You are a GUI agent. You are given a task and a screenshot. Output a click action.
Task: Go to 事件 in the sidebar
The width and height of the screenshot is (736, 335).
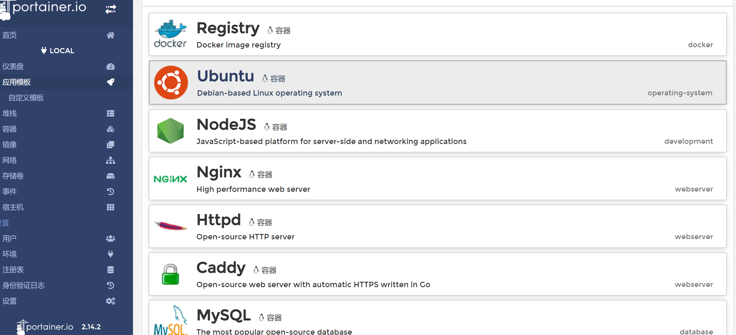(x=10, y=192)
